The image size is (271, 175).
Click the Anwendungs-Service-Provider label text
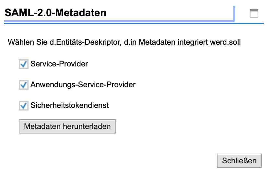click(x=83, y=85)
